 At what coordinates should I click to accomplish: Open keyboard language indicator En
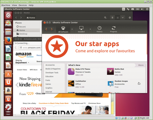point(123,9)
